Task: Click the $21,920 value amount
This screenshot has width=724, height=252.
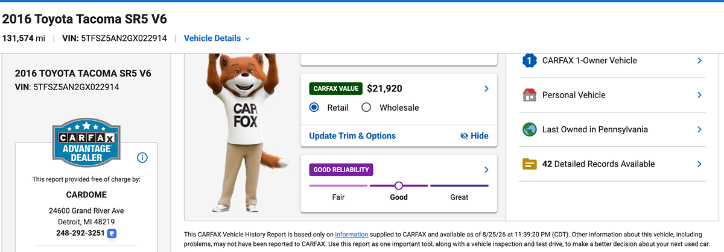Action: [x=384, y=88]
